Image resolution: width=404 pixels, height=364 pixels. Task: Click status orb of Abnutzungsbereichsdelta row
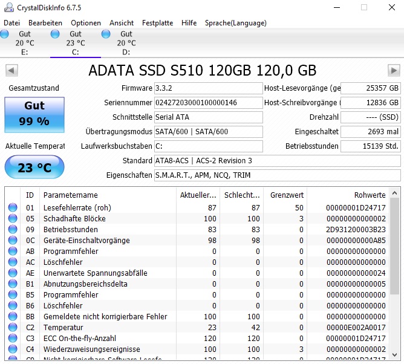pyautogui.click(x=13, y=284)
